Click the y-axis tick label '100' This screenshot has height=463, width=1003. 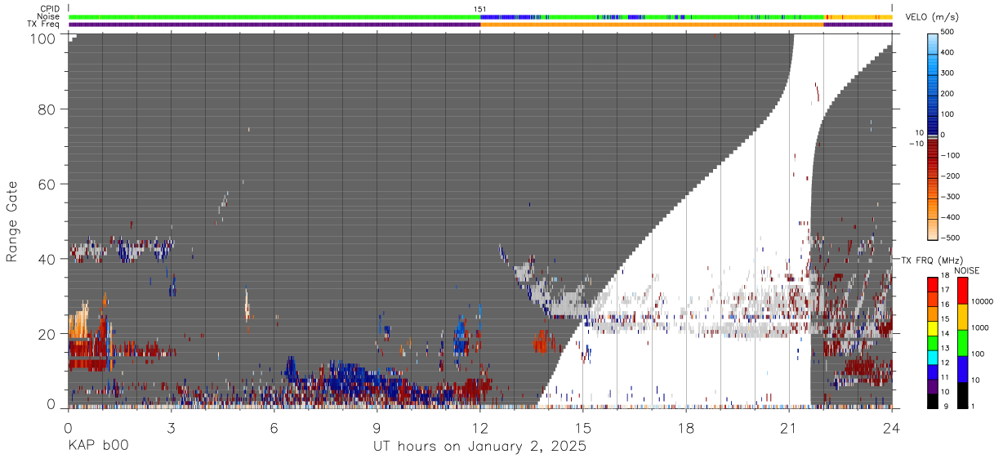43,38
